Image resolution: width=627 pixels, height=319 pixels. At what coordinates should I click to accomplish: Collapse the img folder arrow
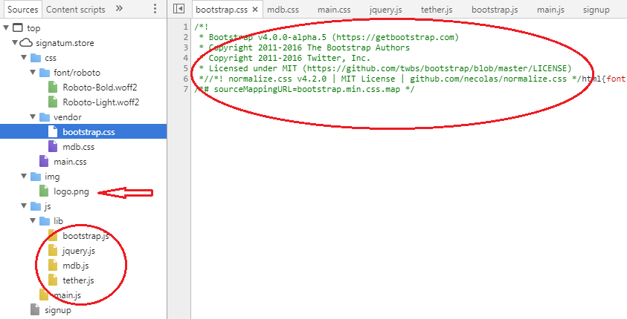pyautogui.click(x=24, y=177)
